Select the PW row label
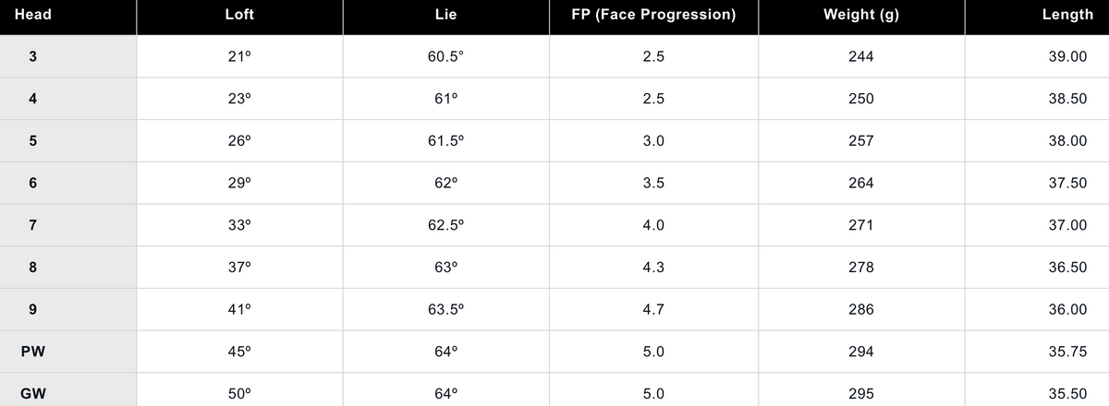This screenshot has width=1109, height=406. 33,352
